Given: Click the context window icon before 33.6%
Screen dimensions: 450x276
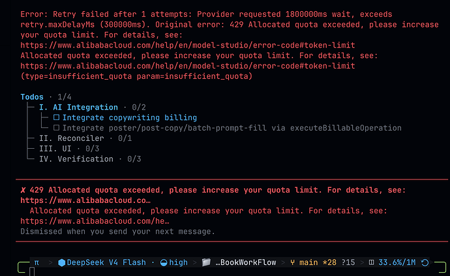Looking at the screenshot, I should pos(371,262).
